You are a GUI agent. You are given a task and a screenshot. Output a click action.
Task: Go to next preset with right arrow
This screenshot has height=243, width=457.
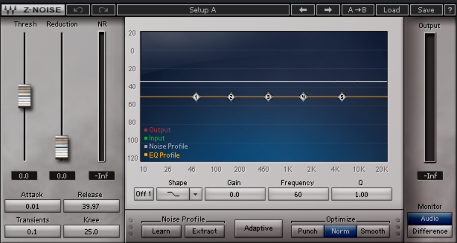[328, 10]
